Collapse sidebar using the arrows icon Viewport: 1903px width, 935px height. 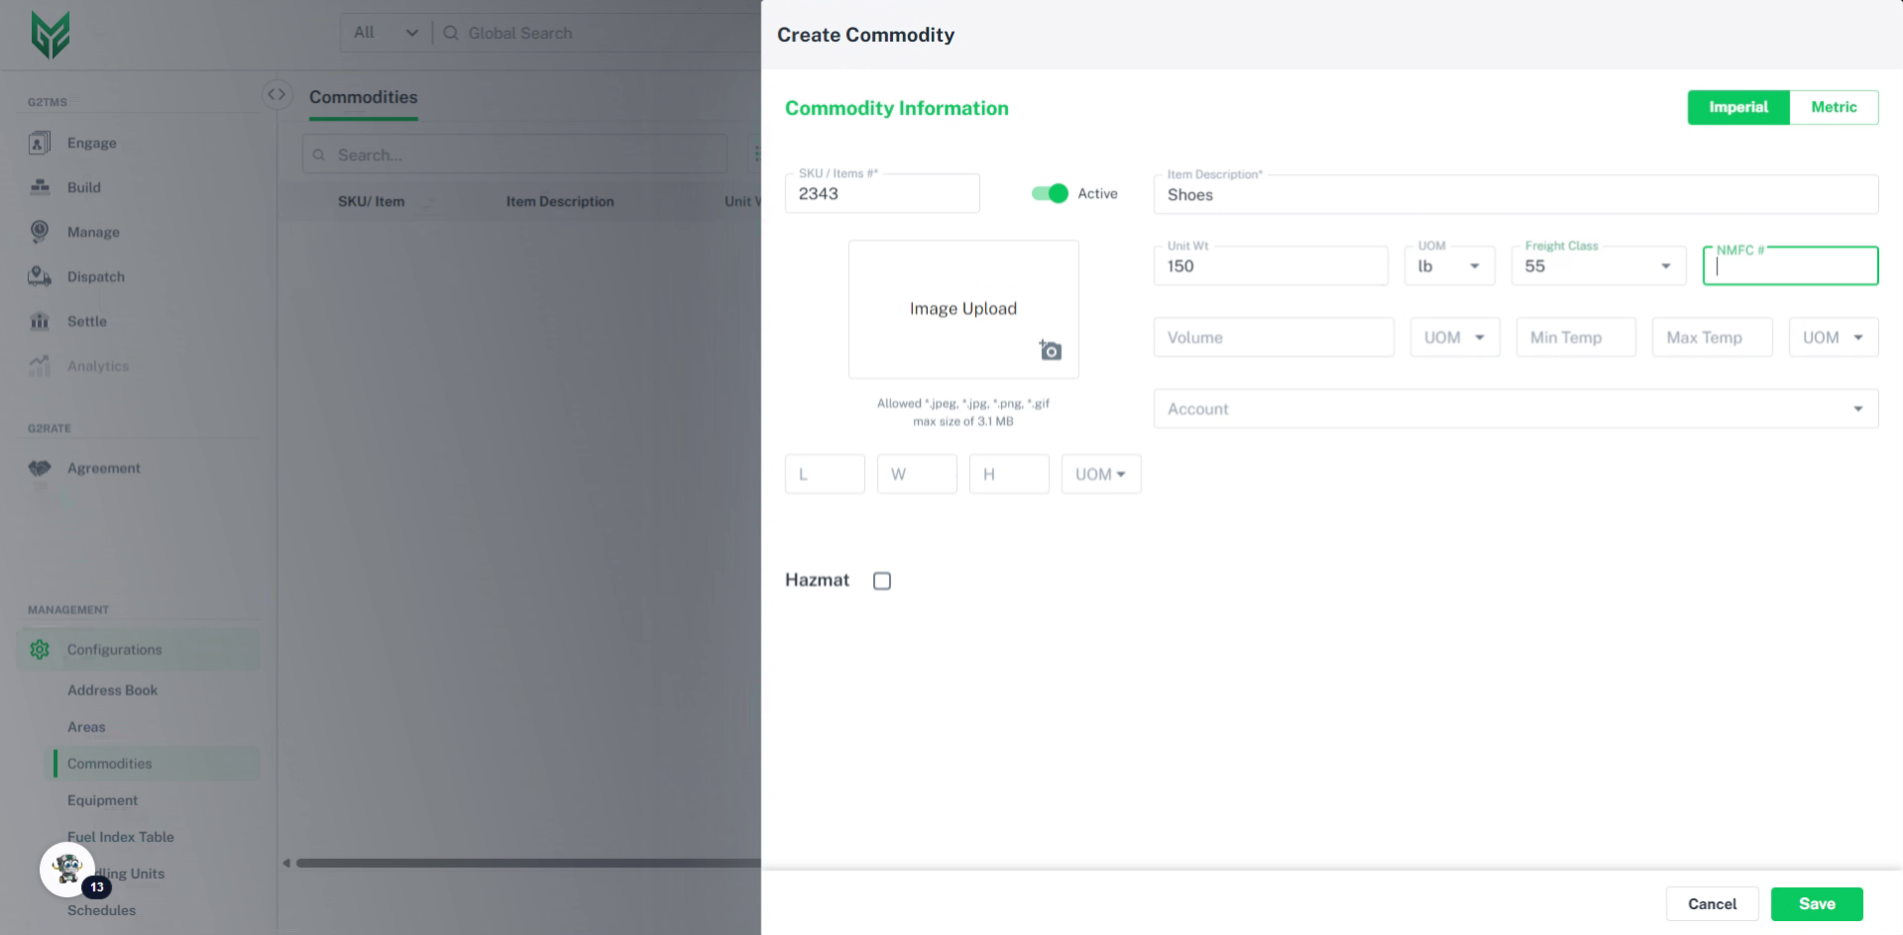coord(277,94)
